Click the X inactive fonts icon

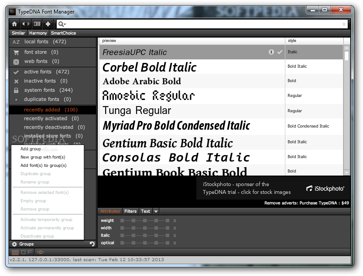[x=16, y=81]
